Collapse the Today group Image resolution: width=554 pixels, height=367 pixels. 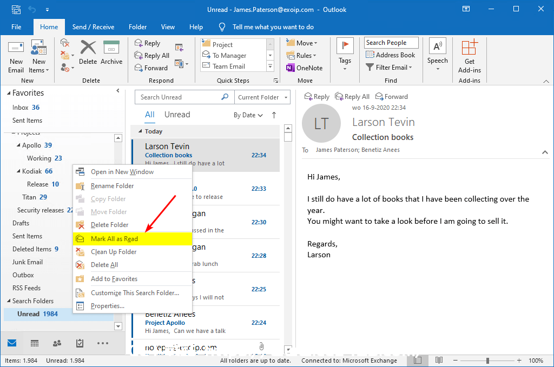(140, 131)
